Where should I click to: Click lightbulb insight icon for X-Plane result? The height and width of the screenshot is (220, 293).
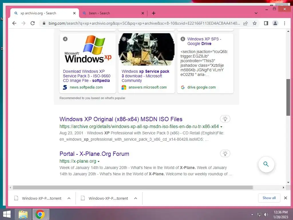coord(225,154)
